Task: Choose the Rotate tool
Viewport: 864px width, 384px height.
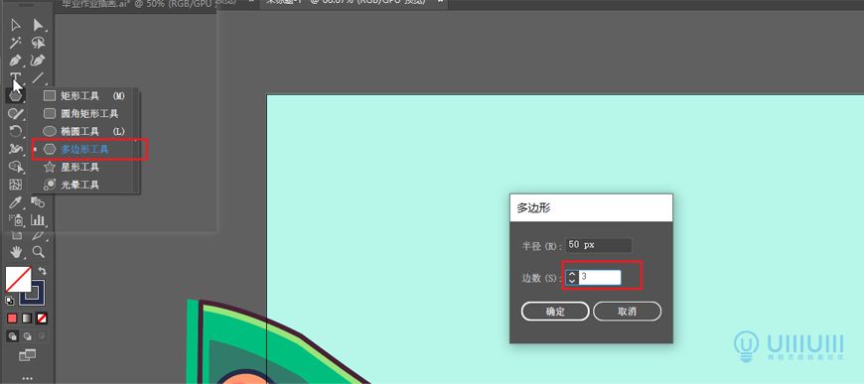Action: tap(16, 132)
